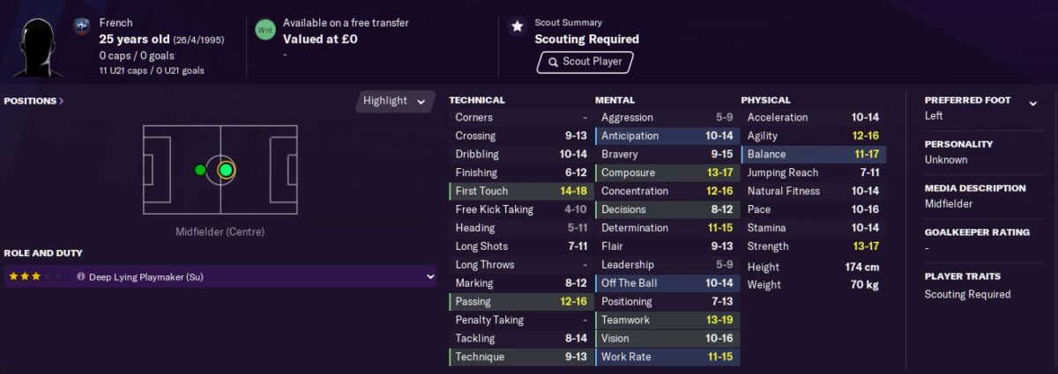Screen dimensions: 1058x374
Task: Select the Balance attribute row
Action: pos(813,154)
